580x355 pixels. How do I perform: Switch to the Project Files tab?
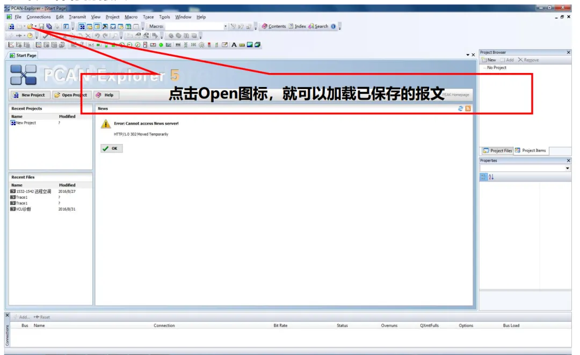click(497, 150)
